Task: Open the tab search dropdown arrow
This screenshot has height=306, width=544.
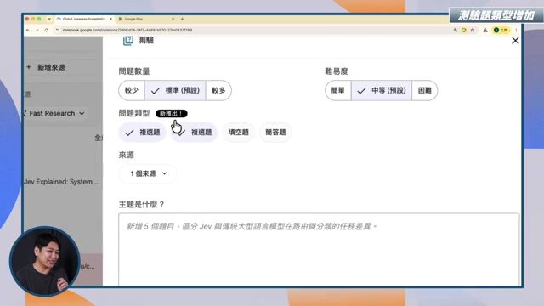Action: tap(49, 19)
